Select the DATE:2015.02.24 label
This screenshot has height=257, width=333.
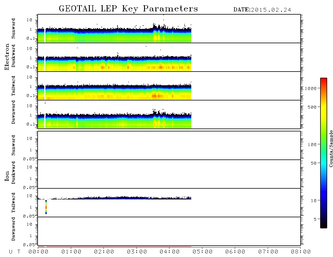[262, 10]
